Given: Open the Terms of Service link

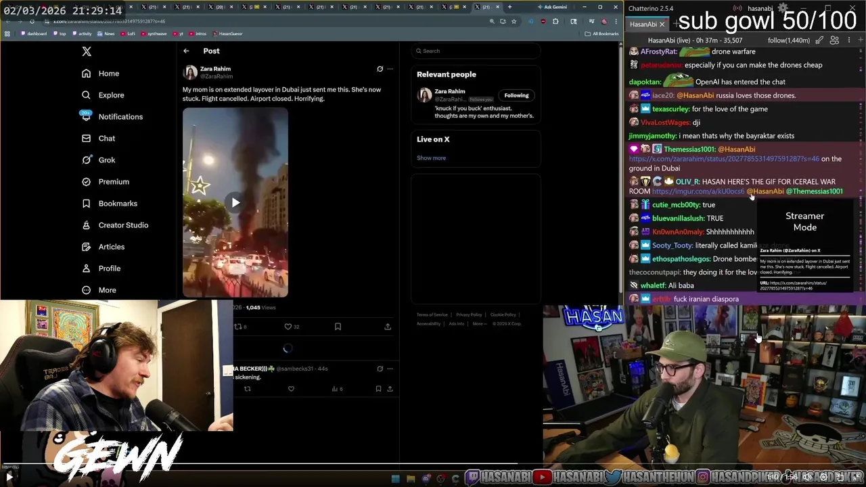Looking at the screenshot, I should pos(432,315).
